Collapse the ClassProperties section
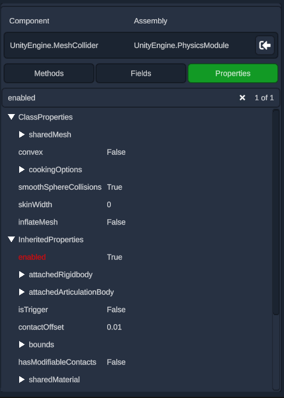 tap(11, 117)
